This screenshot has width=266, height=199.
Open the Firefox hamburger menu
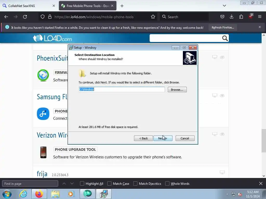click(260, 17)
